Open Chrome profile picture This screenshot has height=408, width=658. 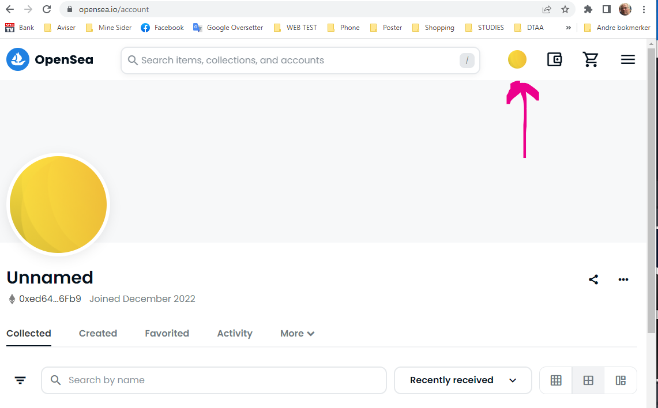click(x=625, y=9)
